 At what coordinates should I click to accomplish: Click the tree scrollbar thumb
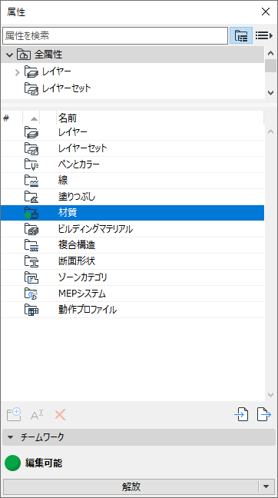(270, 66)
